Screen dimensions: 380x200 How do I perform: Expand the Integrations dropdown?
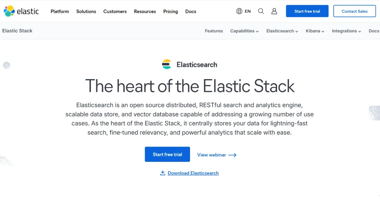coord(346,31)
